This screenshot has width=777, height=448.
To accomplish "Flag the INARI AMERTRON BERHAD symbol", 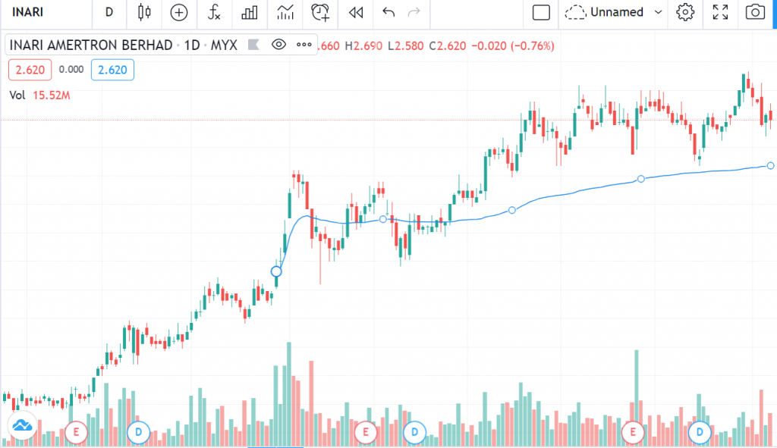I will (254, 45).
